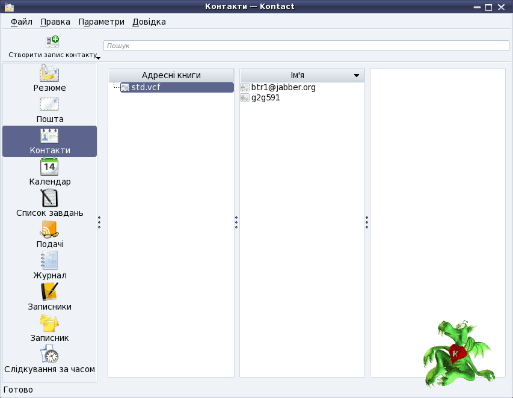513x398 pixels.
Task: Toggle sort arrow in Ім'я column header
Action: 357,76
